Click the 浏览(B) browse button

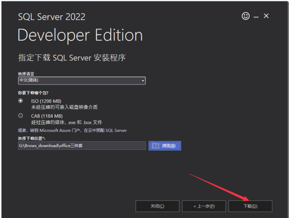(165, 146)
